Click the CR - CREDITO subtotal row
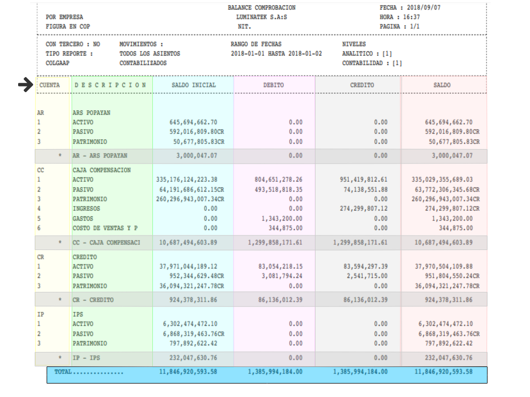530x397 pixels. click(93, 300)
